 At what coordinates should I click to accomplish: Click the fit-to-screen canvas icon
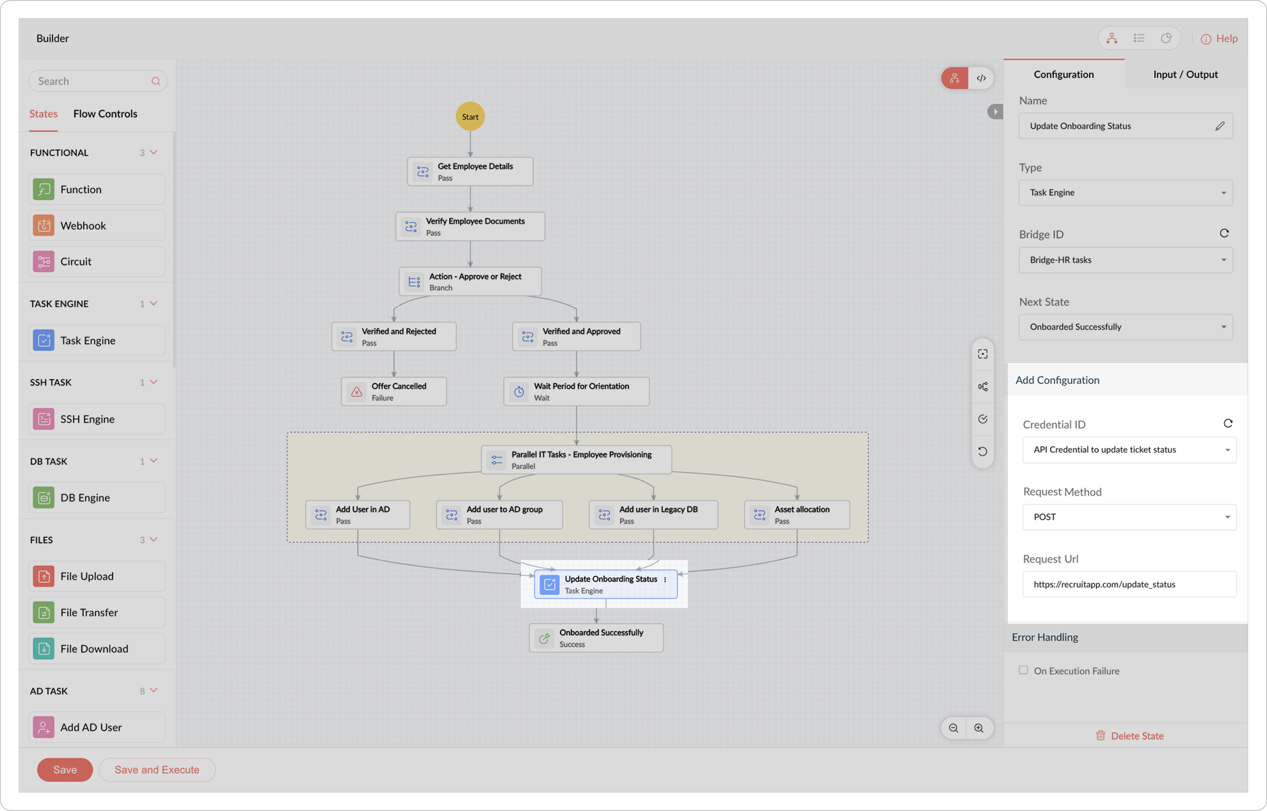click(983, 355)
